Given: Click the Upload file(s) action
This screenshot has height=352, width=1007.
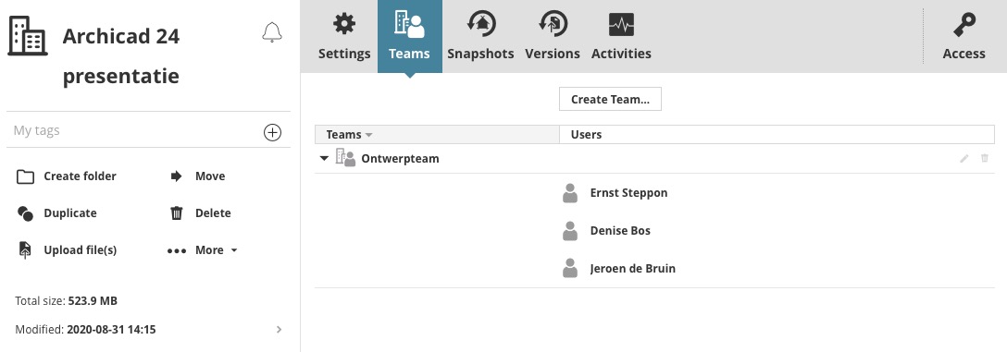Looking at the screenshot, I should [67, 250].
